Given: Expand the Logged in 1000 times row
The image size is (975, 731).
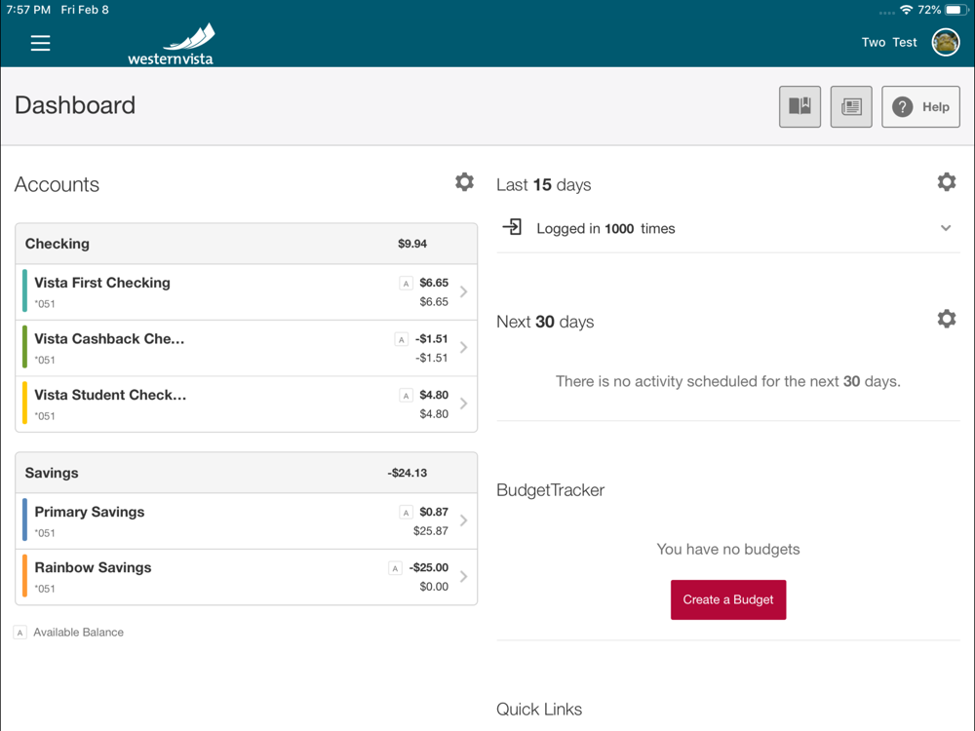Looking at the screenshot, I should pos(945,228).
